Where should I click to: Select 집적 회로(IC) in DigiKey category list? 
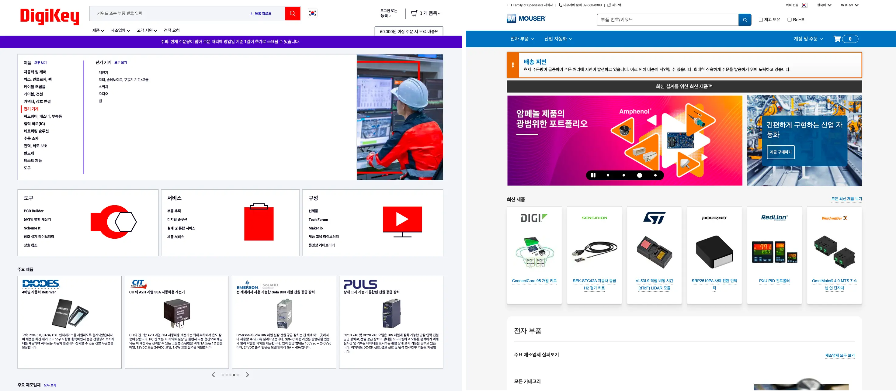[34, 123]
